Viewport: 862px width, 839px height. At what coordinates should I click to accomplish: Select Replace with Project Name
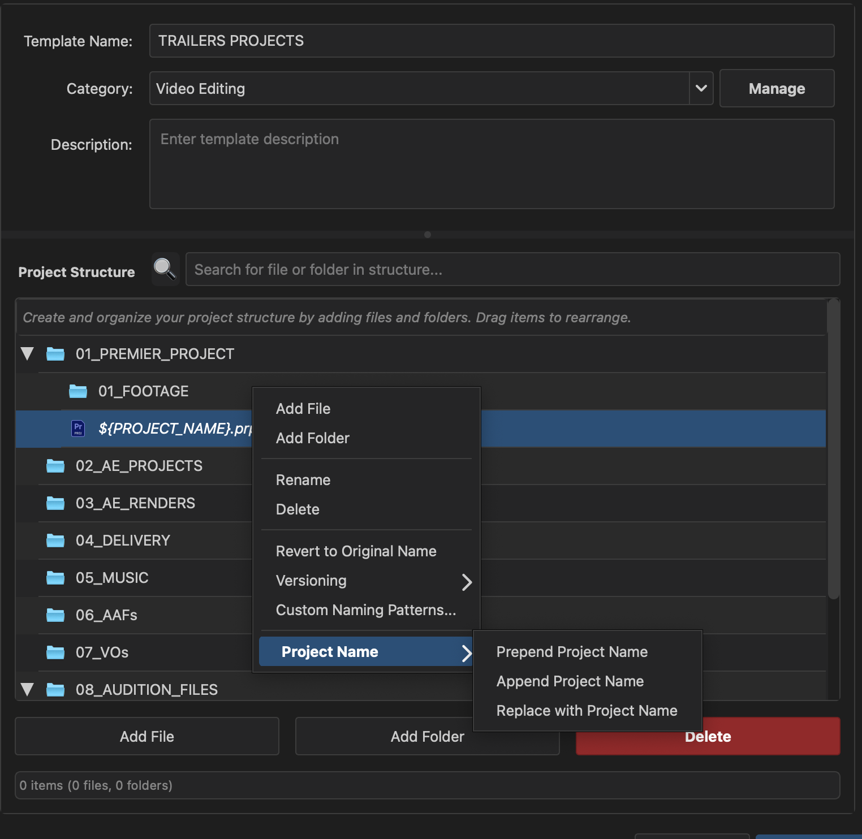click(587, 711)
